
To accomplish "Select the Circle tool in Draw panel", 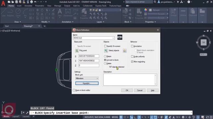I will coord(18,13).
